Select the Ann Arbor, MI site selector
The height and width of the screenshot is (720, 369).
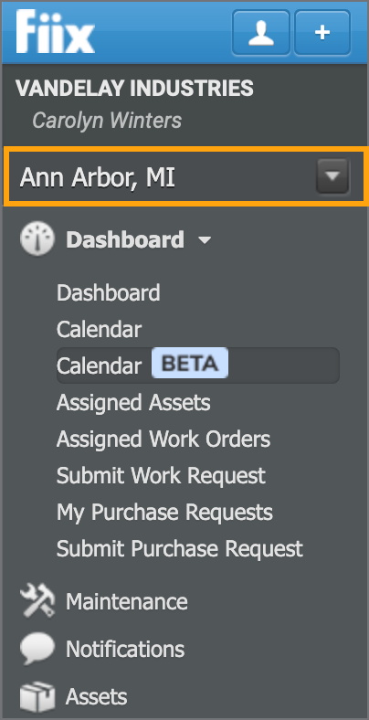(185, 176)
